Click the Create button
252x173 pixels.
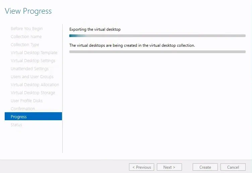tap(205, 167)
